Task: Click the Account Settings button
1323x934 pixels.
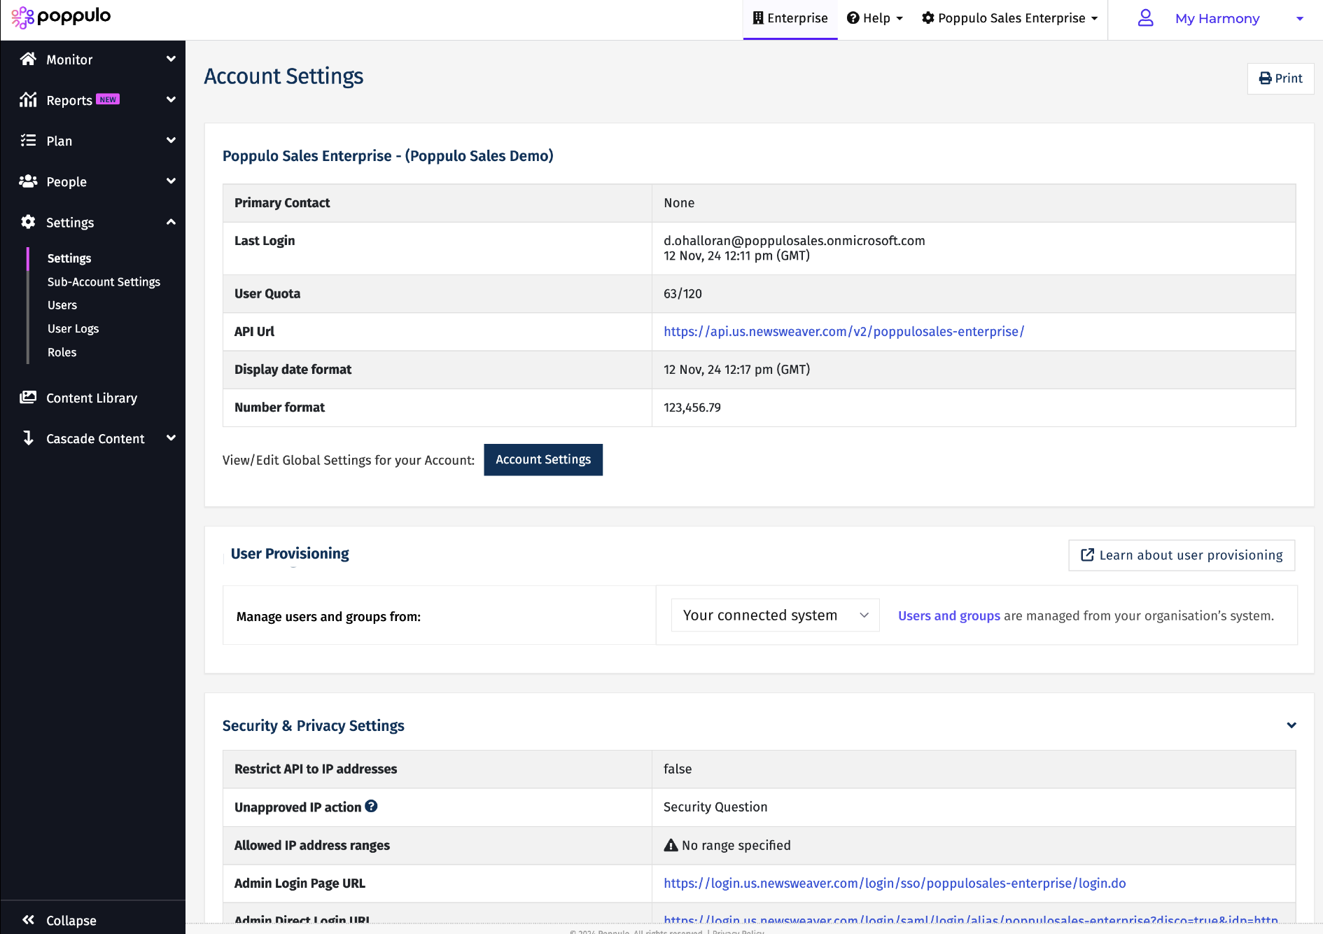Action: 542,460
